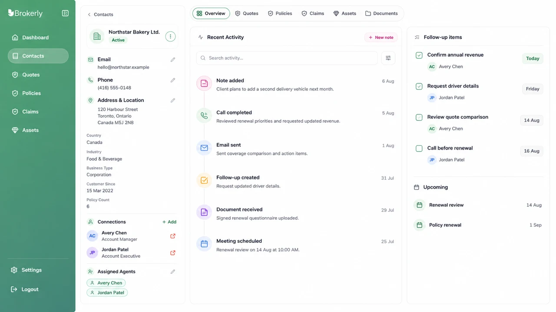
Task: Click the Search activity field
Action: coord(287,58)
